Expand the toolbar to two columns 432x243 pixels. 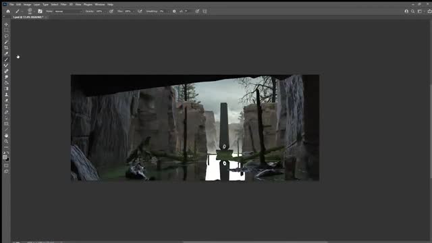(x=4, y=16)
